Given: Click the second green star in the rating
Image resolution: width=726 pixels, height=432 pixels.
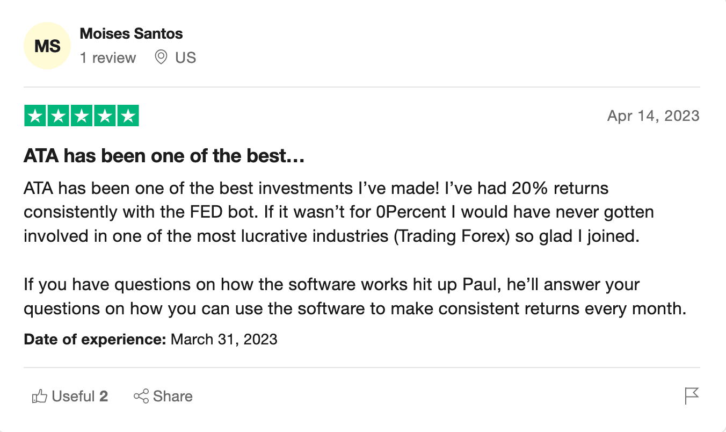Looking at the screenshot, I should coord(59,116).
